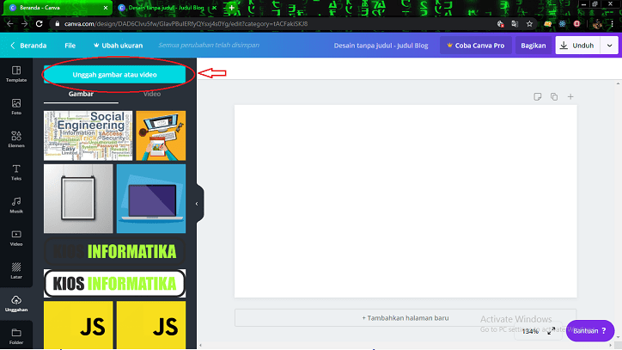Close the Desain tanpa judul browser tab

coord(215,8)
